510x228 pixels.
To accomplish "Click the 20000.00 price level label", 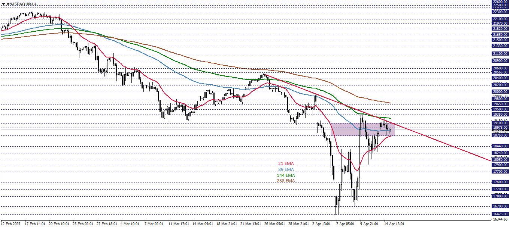I will coord(501,92).
